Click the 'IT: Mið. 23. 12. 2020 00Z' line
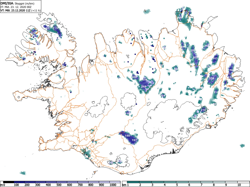Viewport: 250px width, 187px height. pos(16,7)
